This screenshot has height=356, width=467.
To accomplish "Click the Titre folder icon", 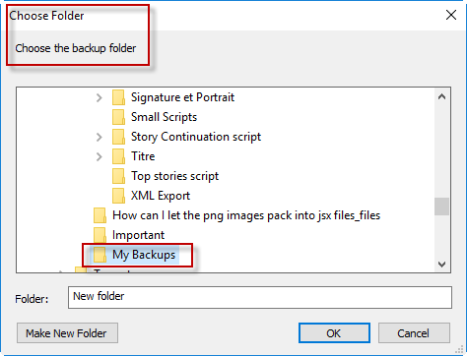I will click(x=118, y=156).
